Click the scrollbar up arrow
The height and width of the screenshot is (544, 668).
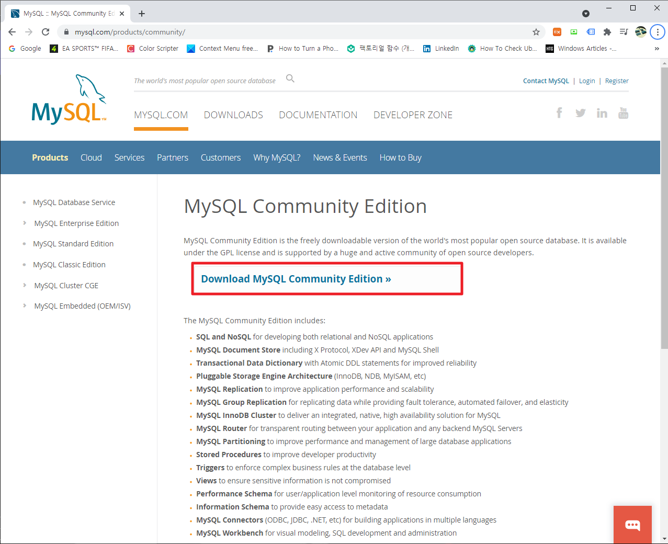tap(664, 63)
